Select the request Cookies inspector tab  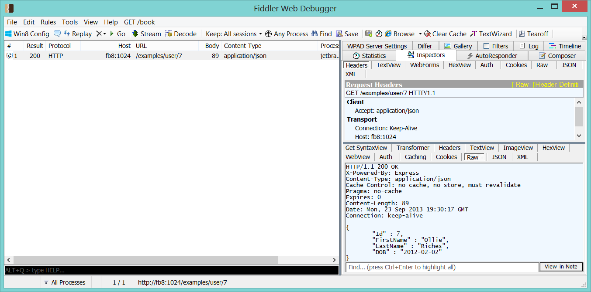(516, 65)
